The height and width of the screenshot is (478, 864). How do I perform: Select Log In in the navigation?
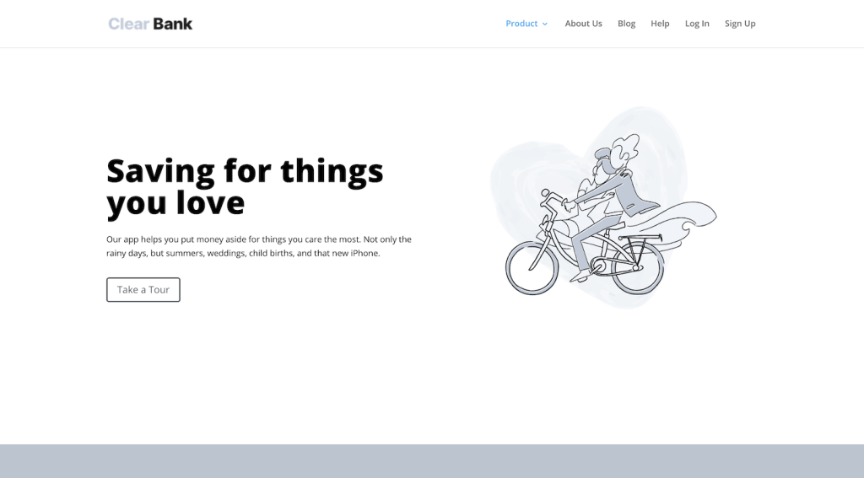pos(697,24)
